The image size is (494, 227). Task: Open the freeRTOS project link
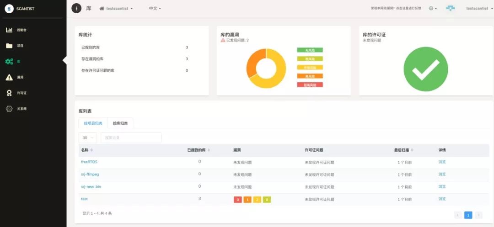[89, 162]
